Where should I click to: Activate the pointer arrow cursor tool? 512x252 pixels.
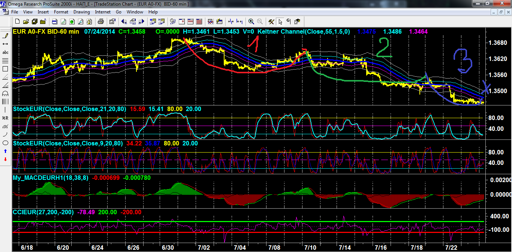tap(280, 21)
